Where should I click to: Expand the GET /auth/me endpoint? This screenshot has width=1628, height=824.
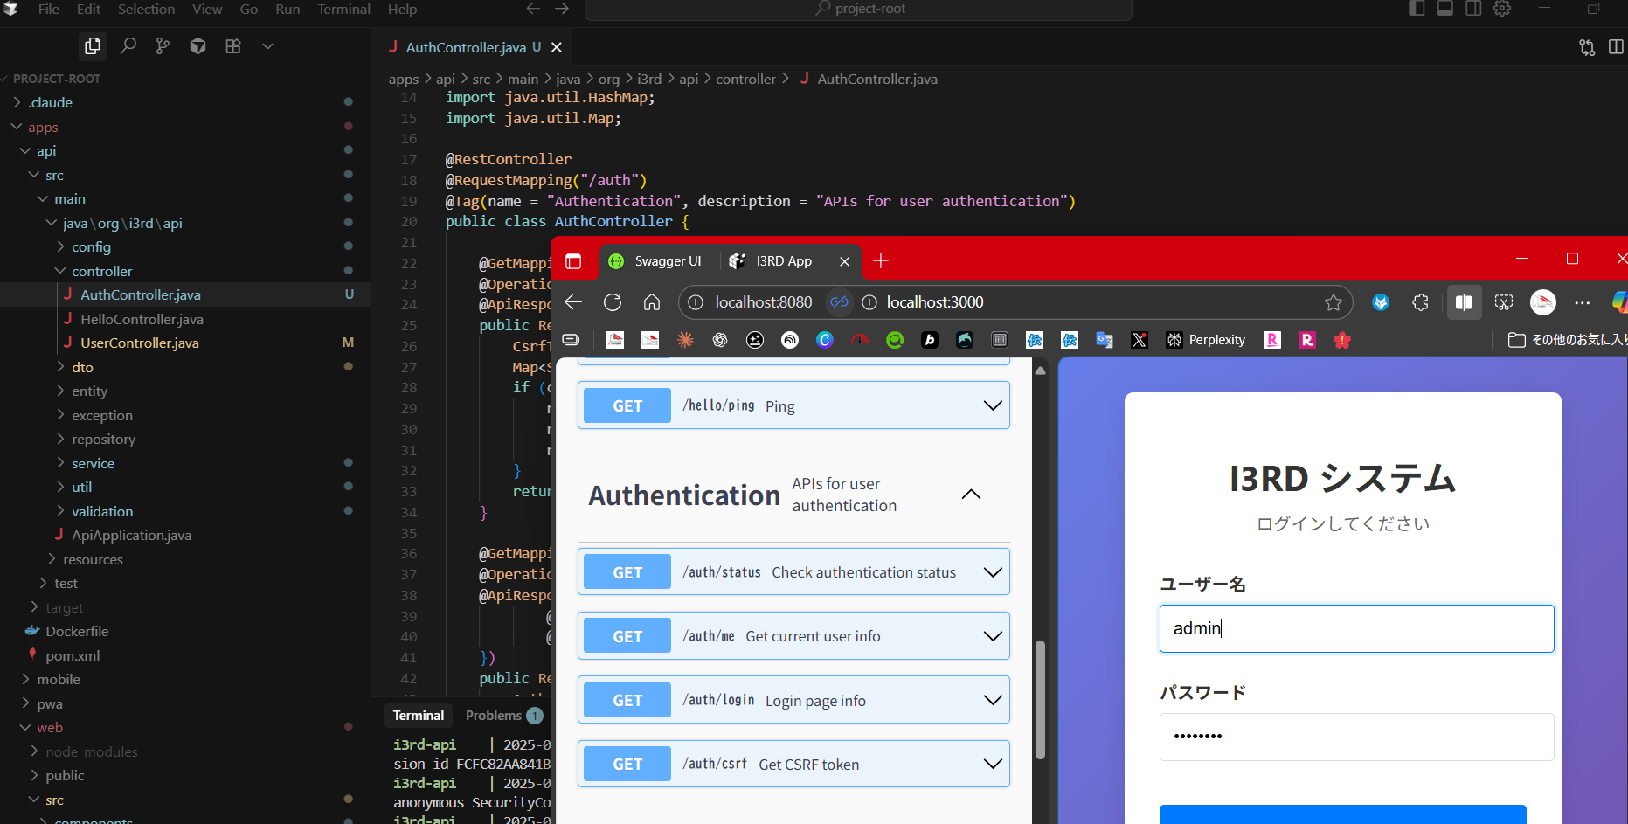(793, 636)
